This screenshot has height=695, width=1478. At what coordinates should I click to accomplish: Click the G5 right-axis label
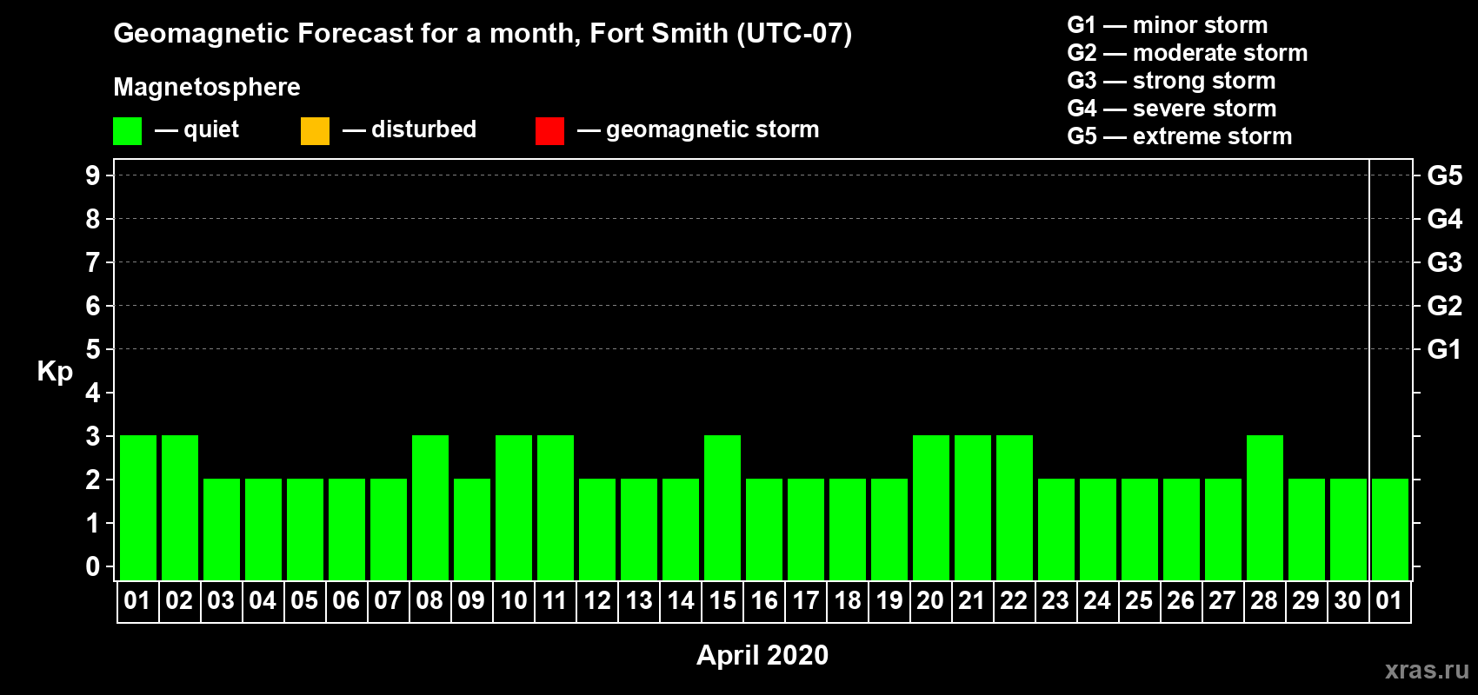click(x=1444, y=175)
